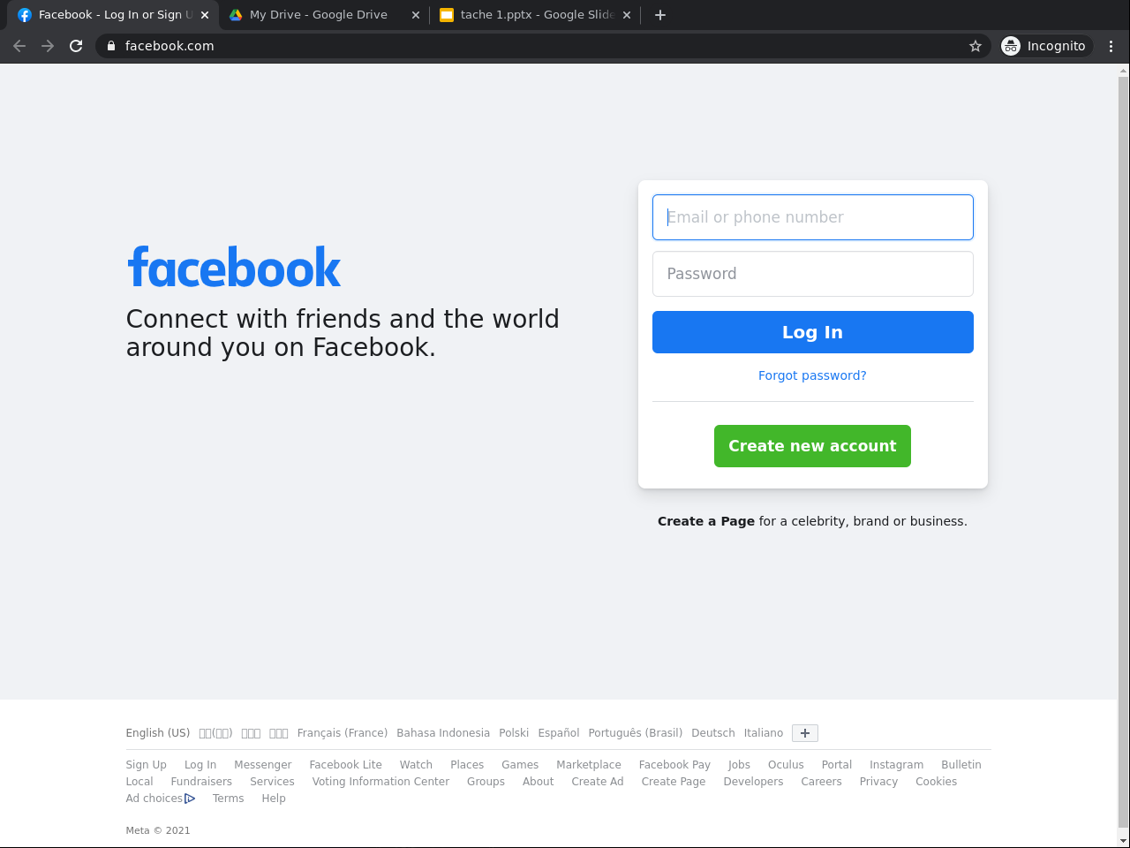The image size is (1130, 848).
Task: Select English (US) language
Action: tap(158, 733)
